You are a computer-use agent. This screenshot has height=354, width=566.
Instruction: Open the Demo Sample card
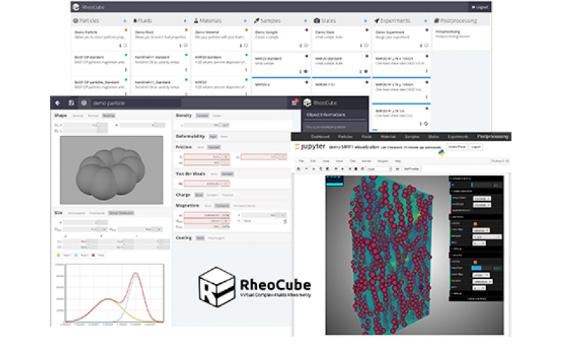point(281,38)
